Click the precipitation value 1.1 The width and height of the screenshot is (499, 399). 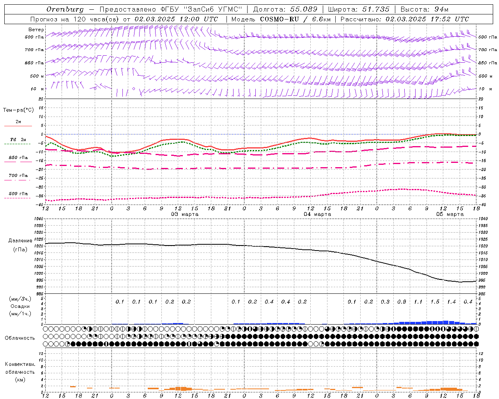[x=418, y=302]
